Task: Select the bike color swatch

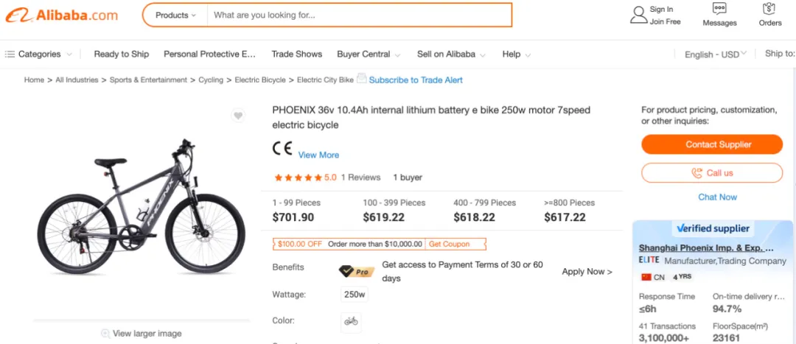Action: point(351,321)
